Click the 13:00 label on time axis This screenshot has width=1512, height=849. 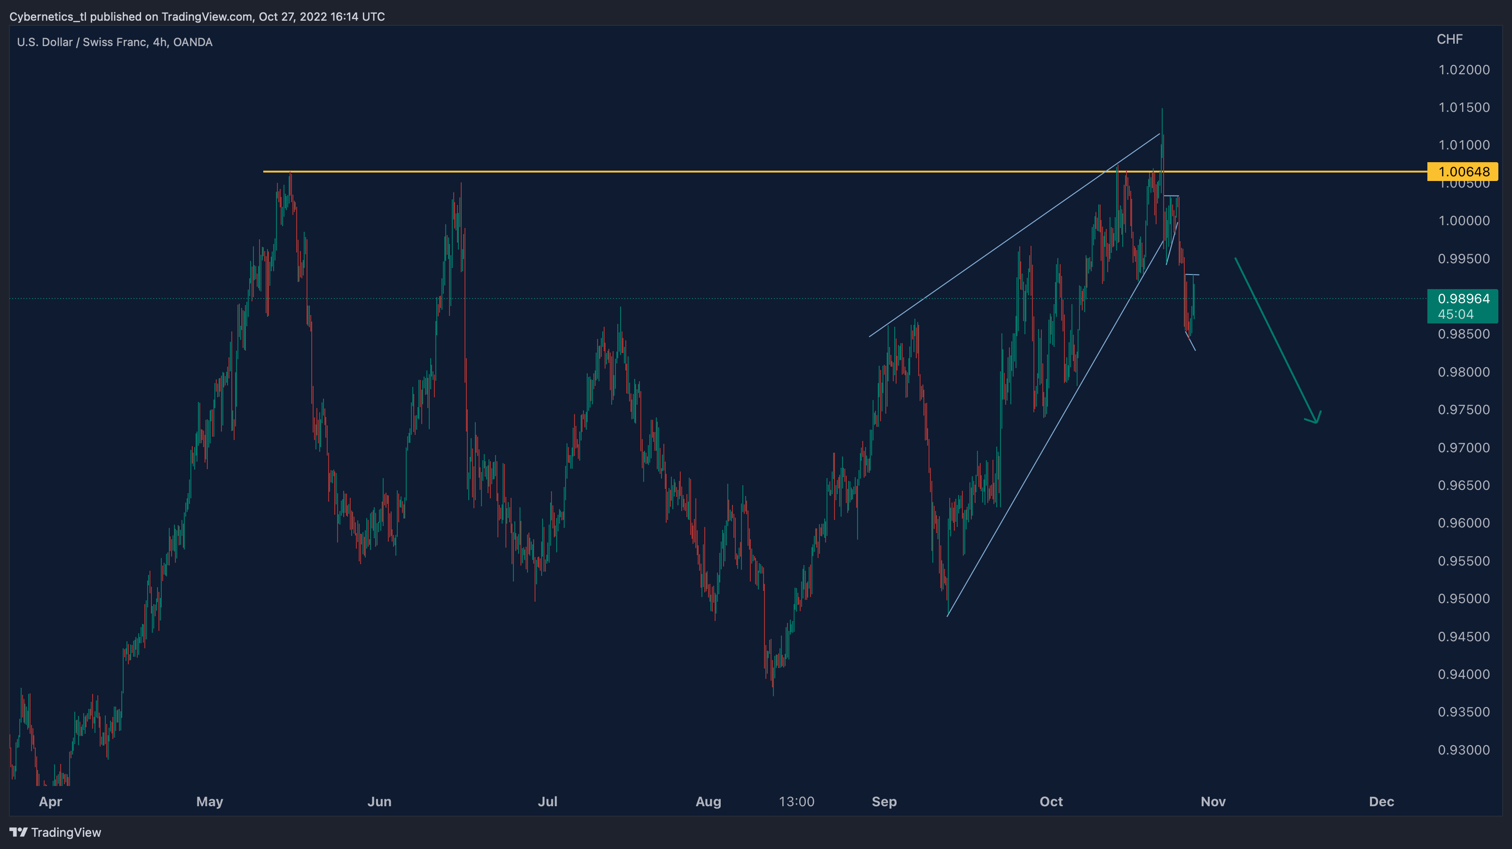[796, 802]
